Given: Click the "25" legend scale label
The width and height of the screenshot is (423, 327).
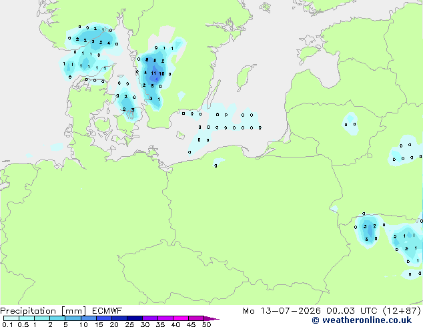Looking at the screenshot, I should 129,324.
